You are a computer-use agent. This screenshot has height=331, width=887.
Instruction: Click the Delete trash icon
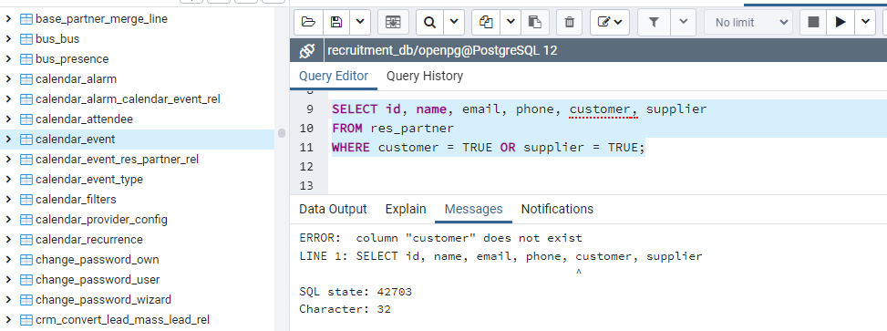[570, 22]
